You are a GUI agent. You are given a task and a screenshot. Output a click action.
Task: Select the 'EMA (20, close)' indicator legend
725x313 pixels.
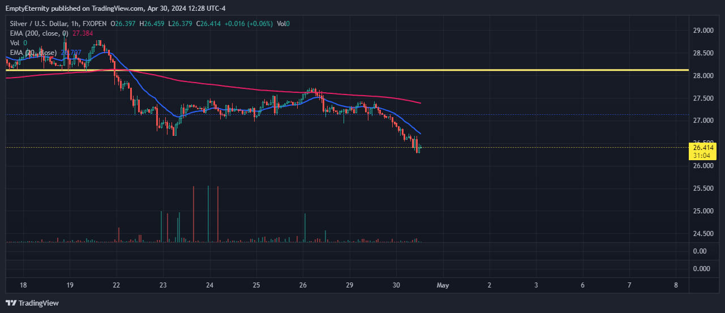coord(33,53)
